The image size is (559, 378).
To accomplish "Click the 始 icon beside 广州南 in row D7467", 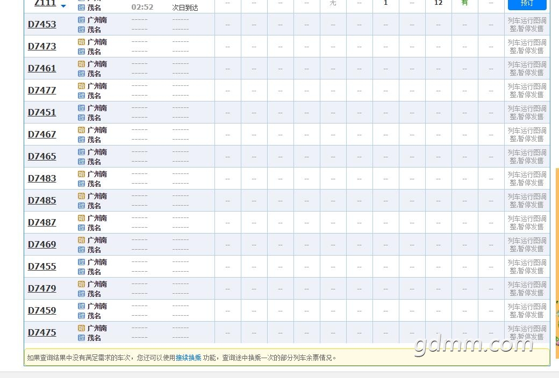I will point(81,130).
